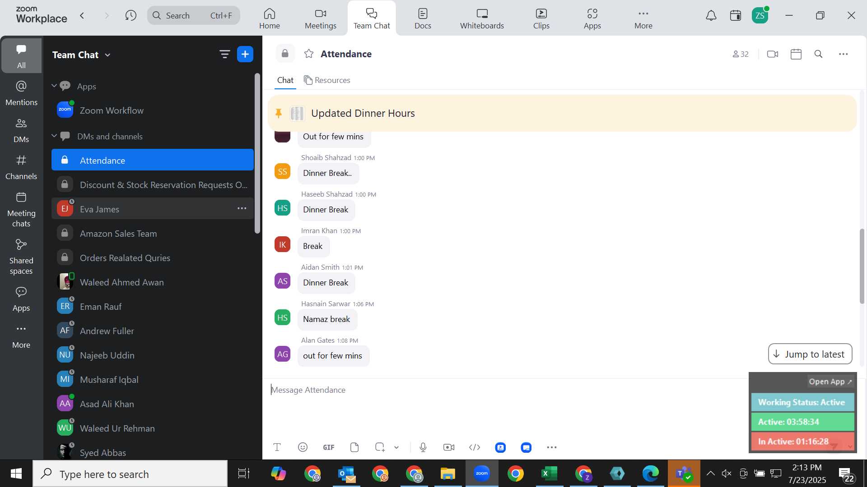The height and width of the screenshot is (487, 867).
Task: Open the chat history clock icon
Action: click(x=131, y=16)
